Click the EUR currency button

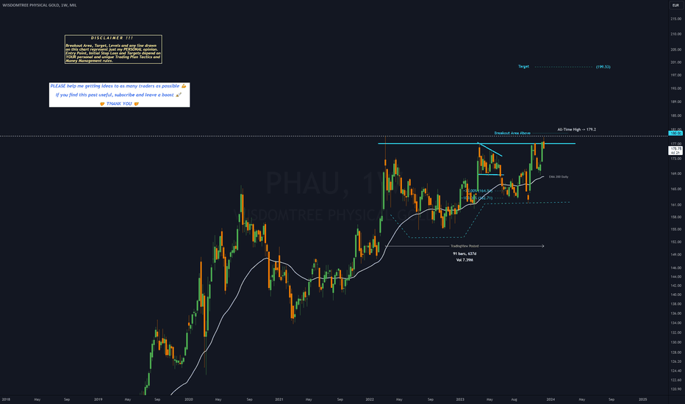[675, 5]
